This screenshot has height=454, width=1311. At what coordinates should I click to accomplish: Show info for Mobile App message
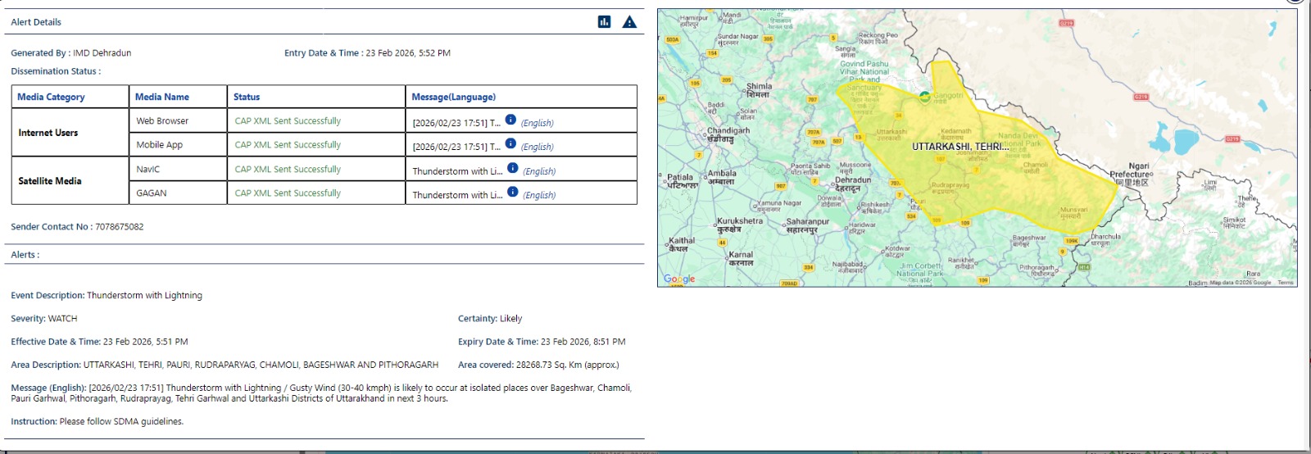pyautogui.click(x=510, y=143)
